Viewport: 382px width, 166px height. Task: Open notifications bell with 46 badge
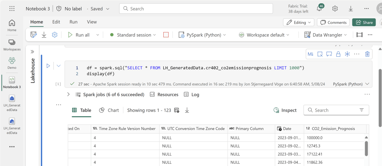pos(320,9)
